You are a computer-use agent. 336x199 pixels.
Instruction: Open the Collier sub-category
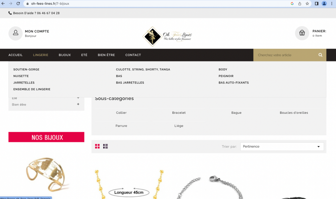[x=121, y=113]
